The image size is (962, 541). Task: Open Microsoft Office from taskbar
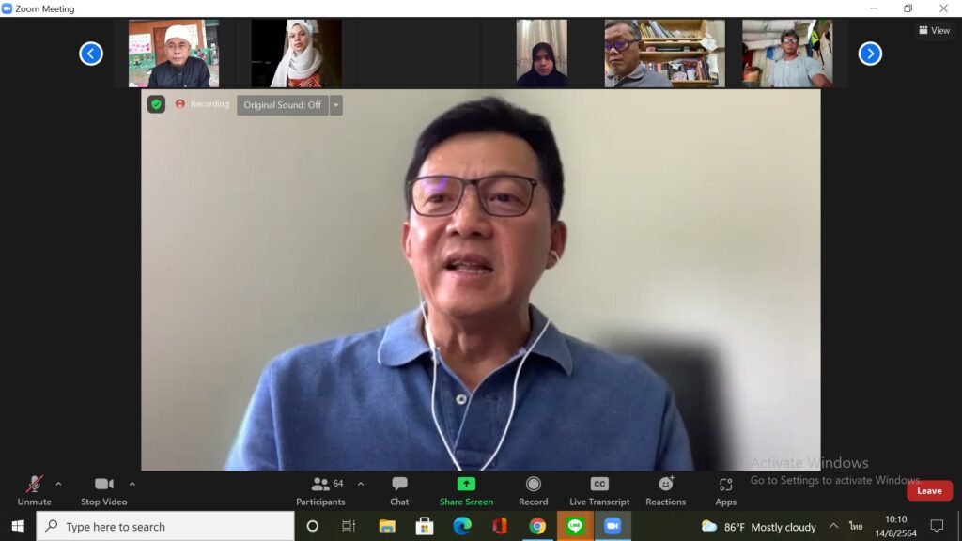pyautogui.click(x=500, y=526)
